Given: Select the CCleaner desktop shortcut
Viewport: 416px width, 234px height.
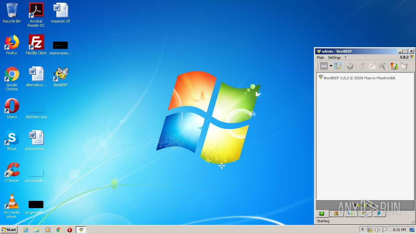Looking at the screenshot, I should pos(12,172).
